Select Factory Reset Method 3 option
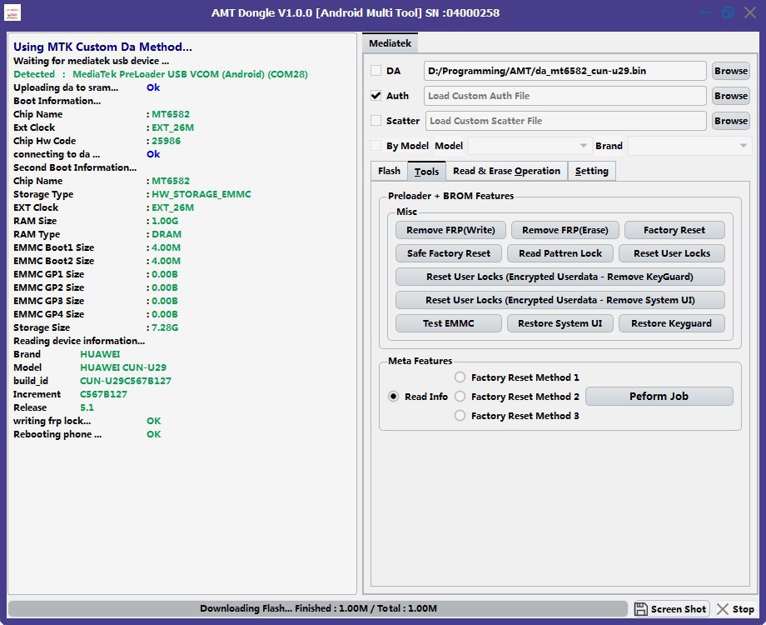Image resolution: width=766 pixels, height=625 pixels. tap(460, 416)
